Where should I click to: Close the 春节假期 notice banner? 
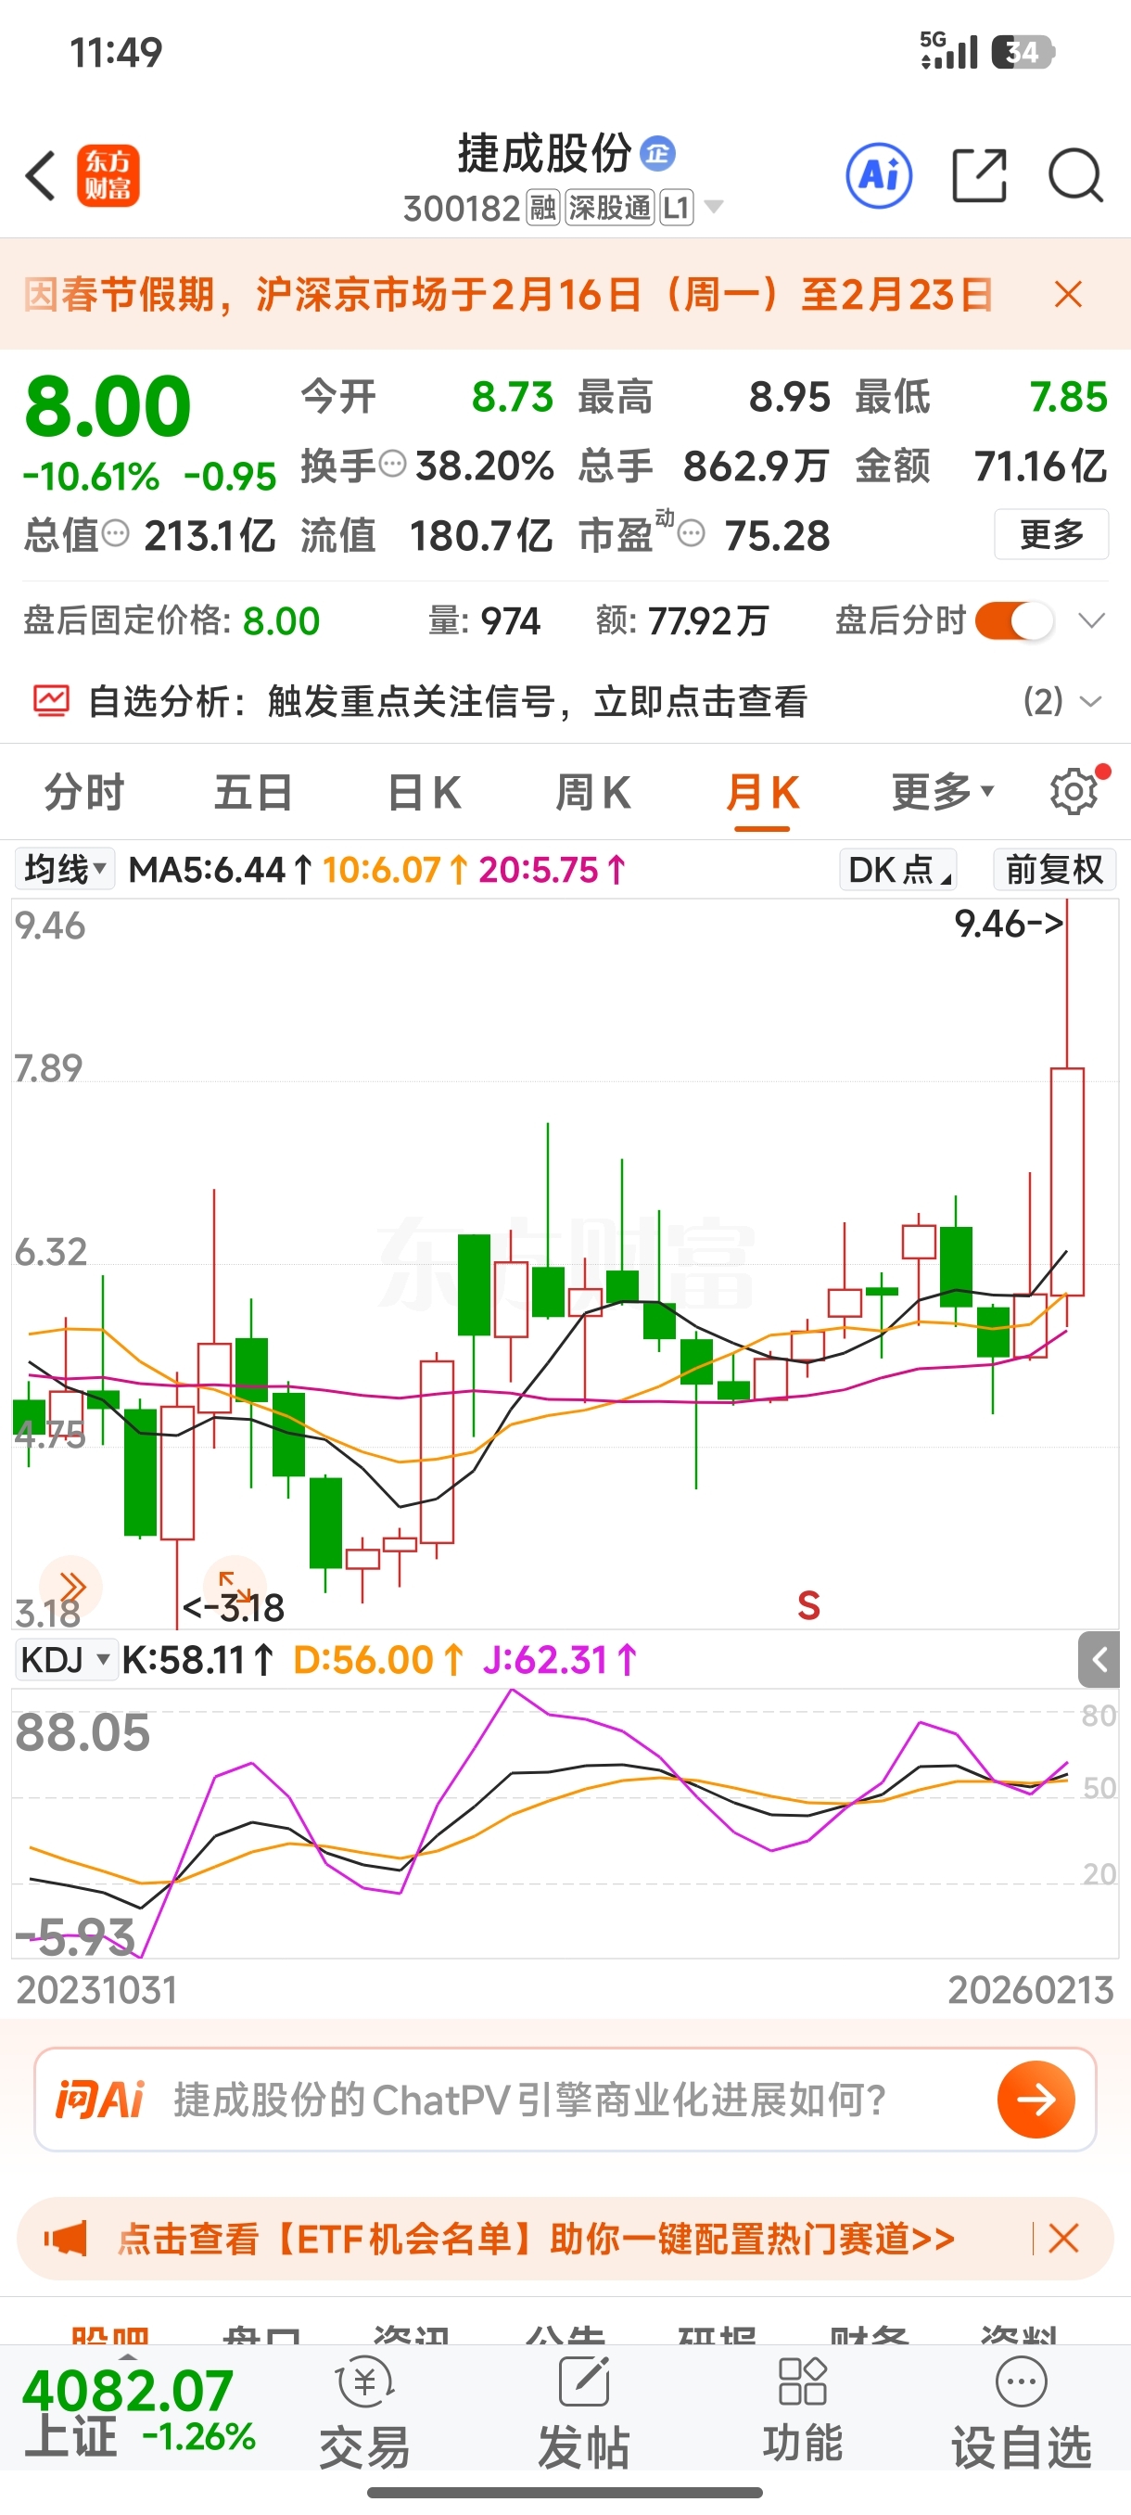pos(1069,294)
